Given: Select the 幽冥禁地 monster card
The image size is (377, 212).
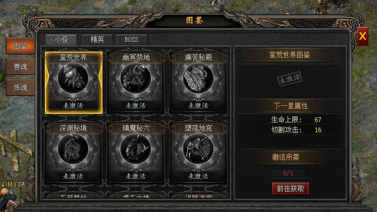Looking at the screenshot, I should 136,83.
